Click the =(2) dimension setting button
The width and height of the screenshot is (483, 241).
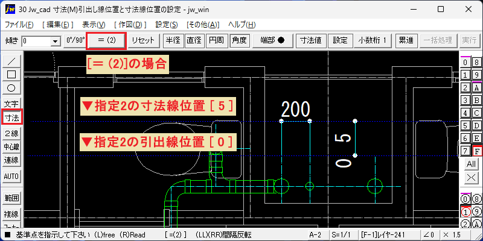[106, 40]
